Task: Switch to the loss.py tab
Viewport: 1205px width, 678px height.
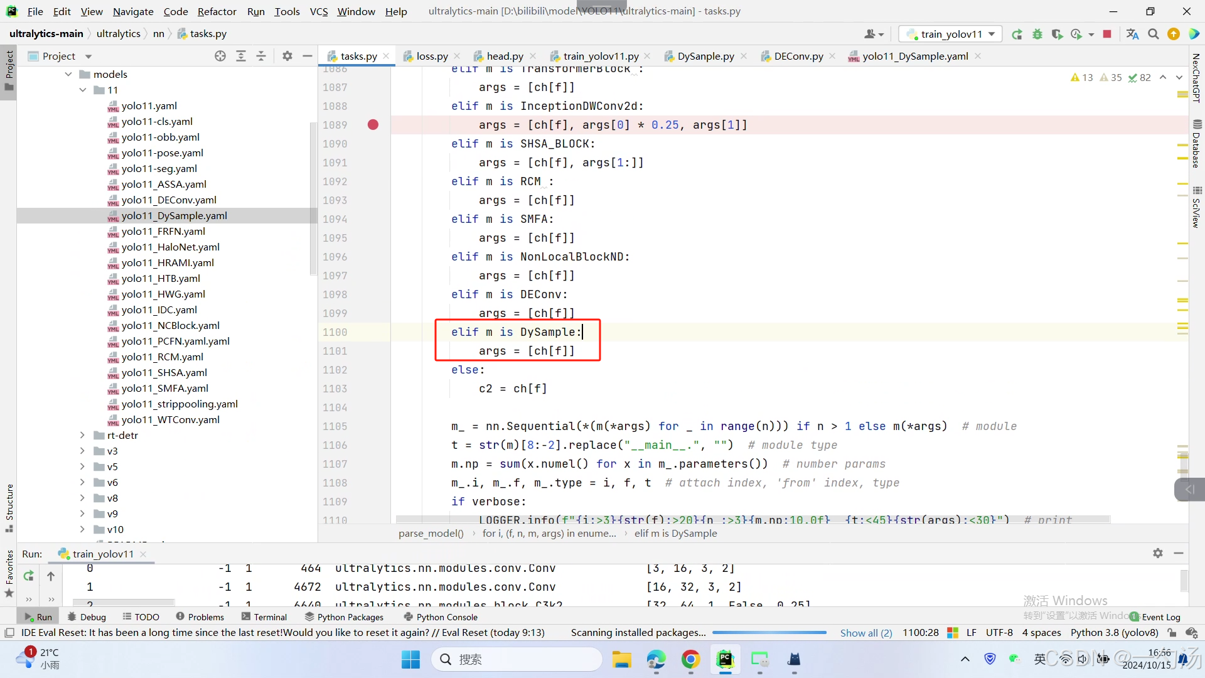Action: 431,56
